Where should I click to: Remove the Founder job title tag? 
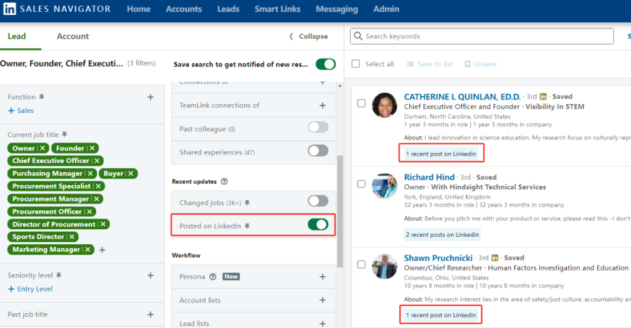pos(92,148)
